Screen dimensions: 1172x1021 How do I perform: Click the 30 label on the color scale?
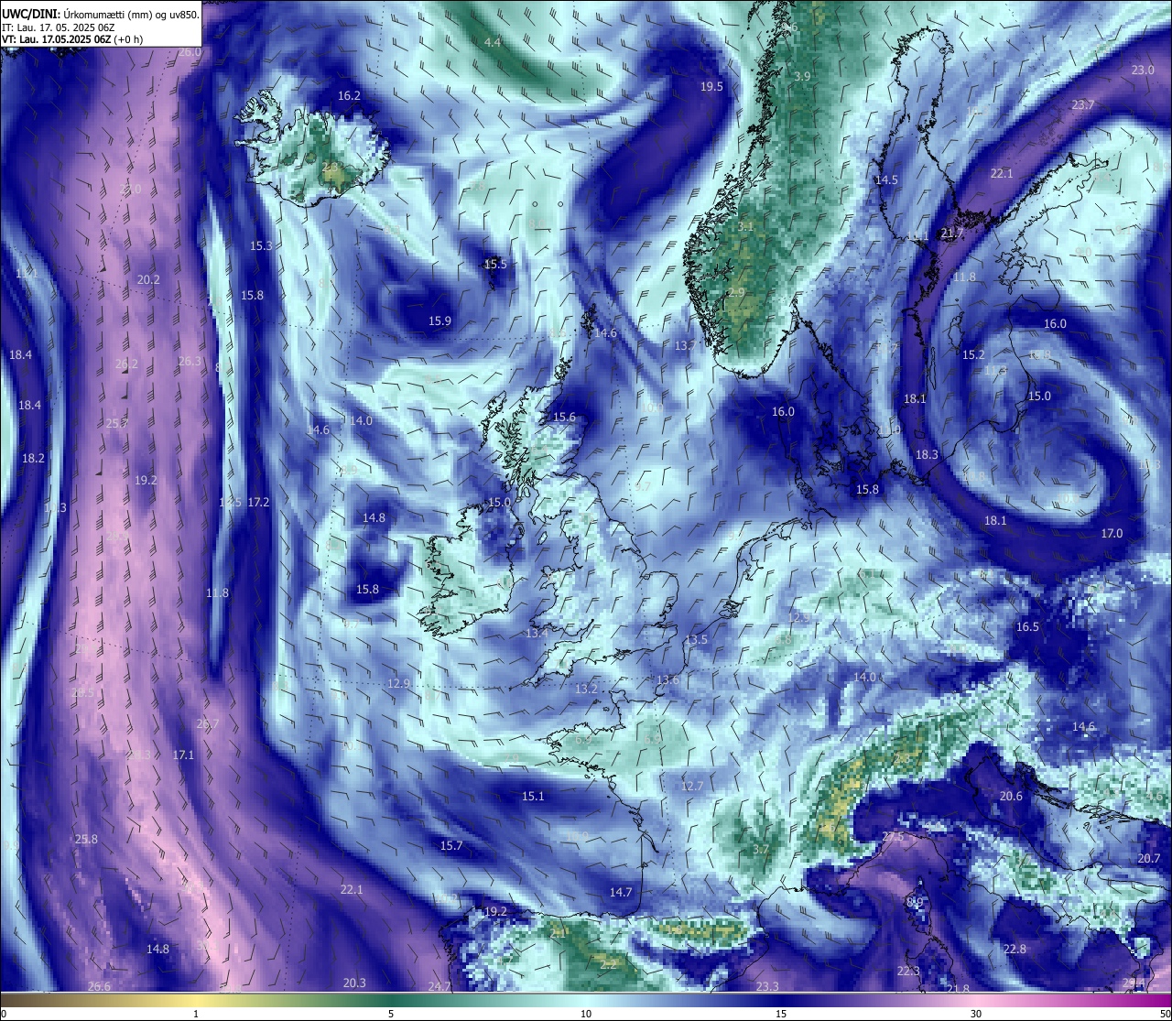976,1013
